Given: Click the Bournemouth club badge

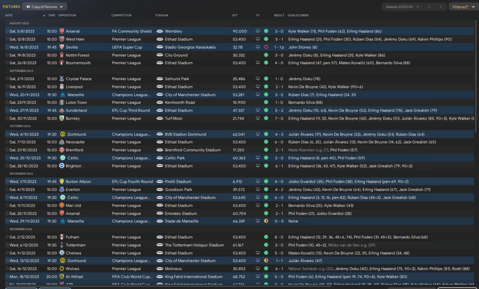Looking at the screenshot, I should (62, 63).
